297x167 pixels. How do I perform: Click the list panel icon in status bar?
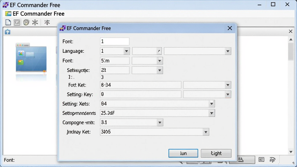tap(261, 160)
